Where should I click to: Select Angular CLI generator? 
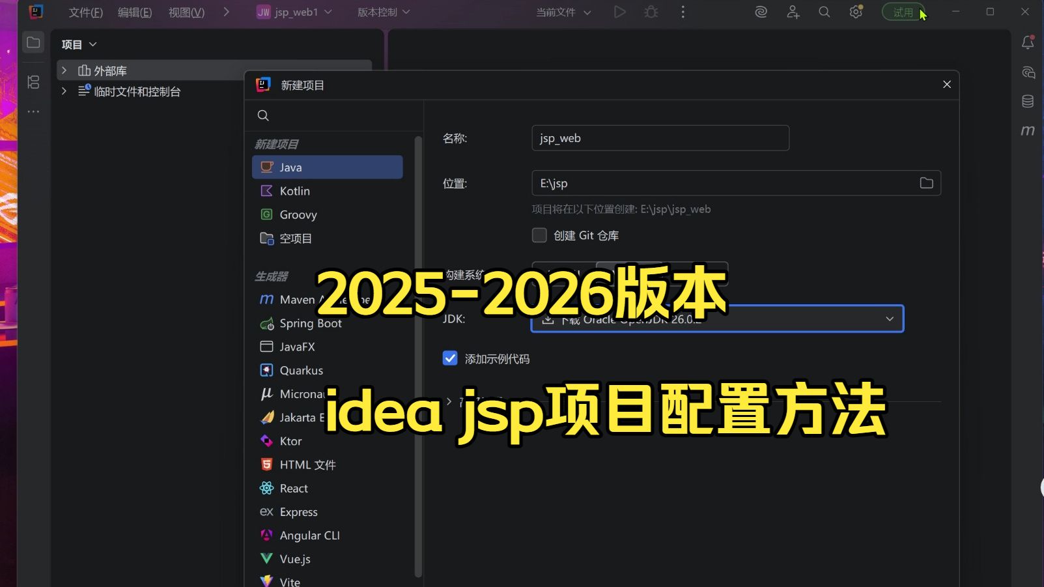[327, 536]
